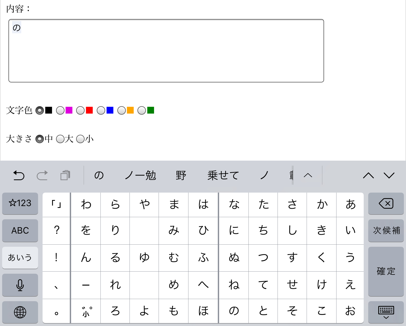The height and width of the screenshot is (326, 406).
Task: Tap the redo arrow icon
Action: pos(42,175)
